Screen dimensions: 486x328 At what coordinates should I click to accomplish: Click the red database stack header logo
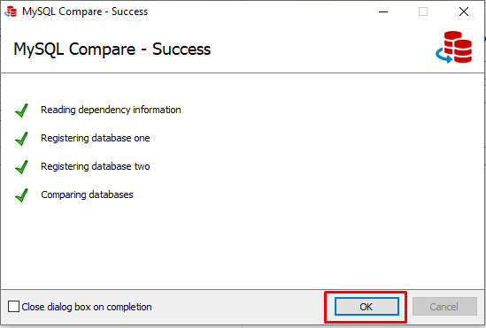458,47
